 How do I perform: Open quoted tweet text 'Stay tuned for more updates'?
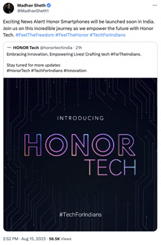point(33,65)
